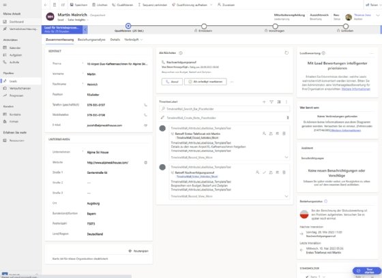Open more options beside Als erledigt markieren
The height and width of the screenshot is (278, 382).
pyautogui.click(x=232, y=82)
